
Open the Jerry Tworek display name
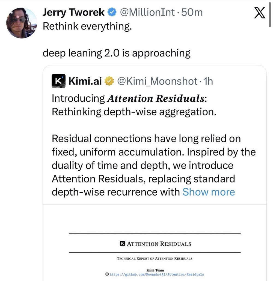coord(73,12)
